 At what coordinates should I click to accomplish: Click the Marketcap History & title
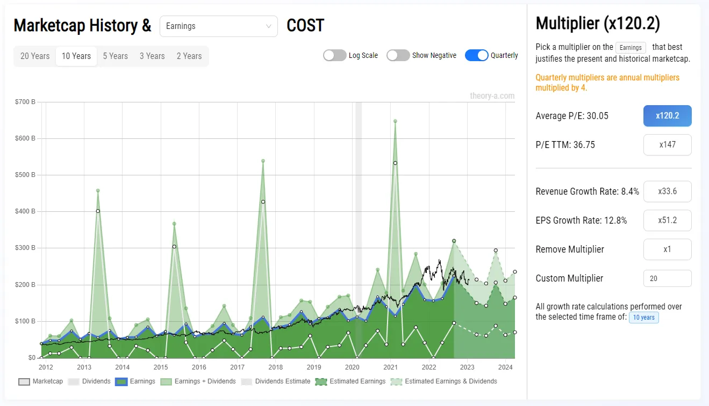click(82, 26)
